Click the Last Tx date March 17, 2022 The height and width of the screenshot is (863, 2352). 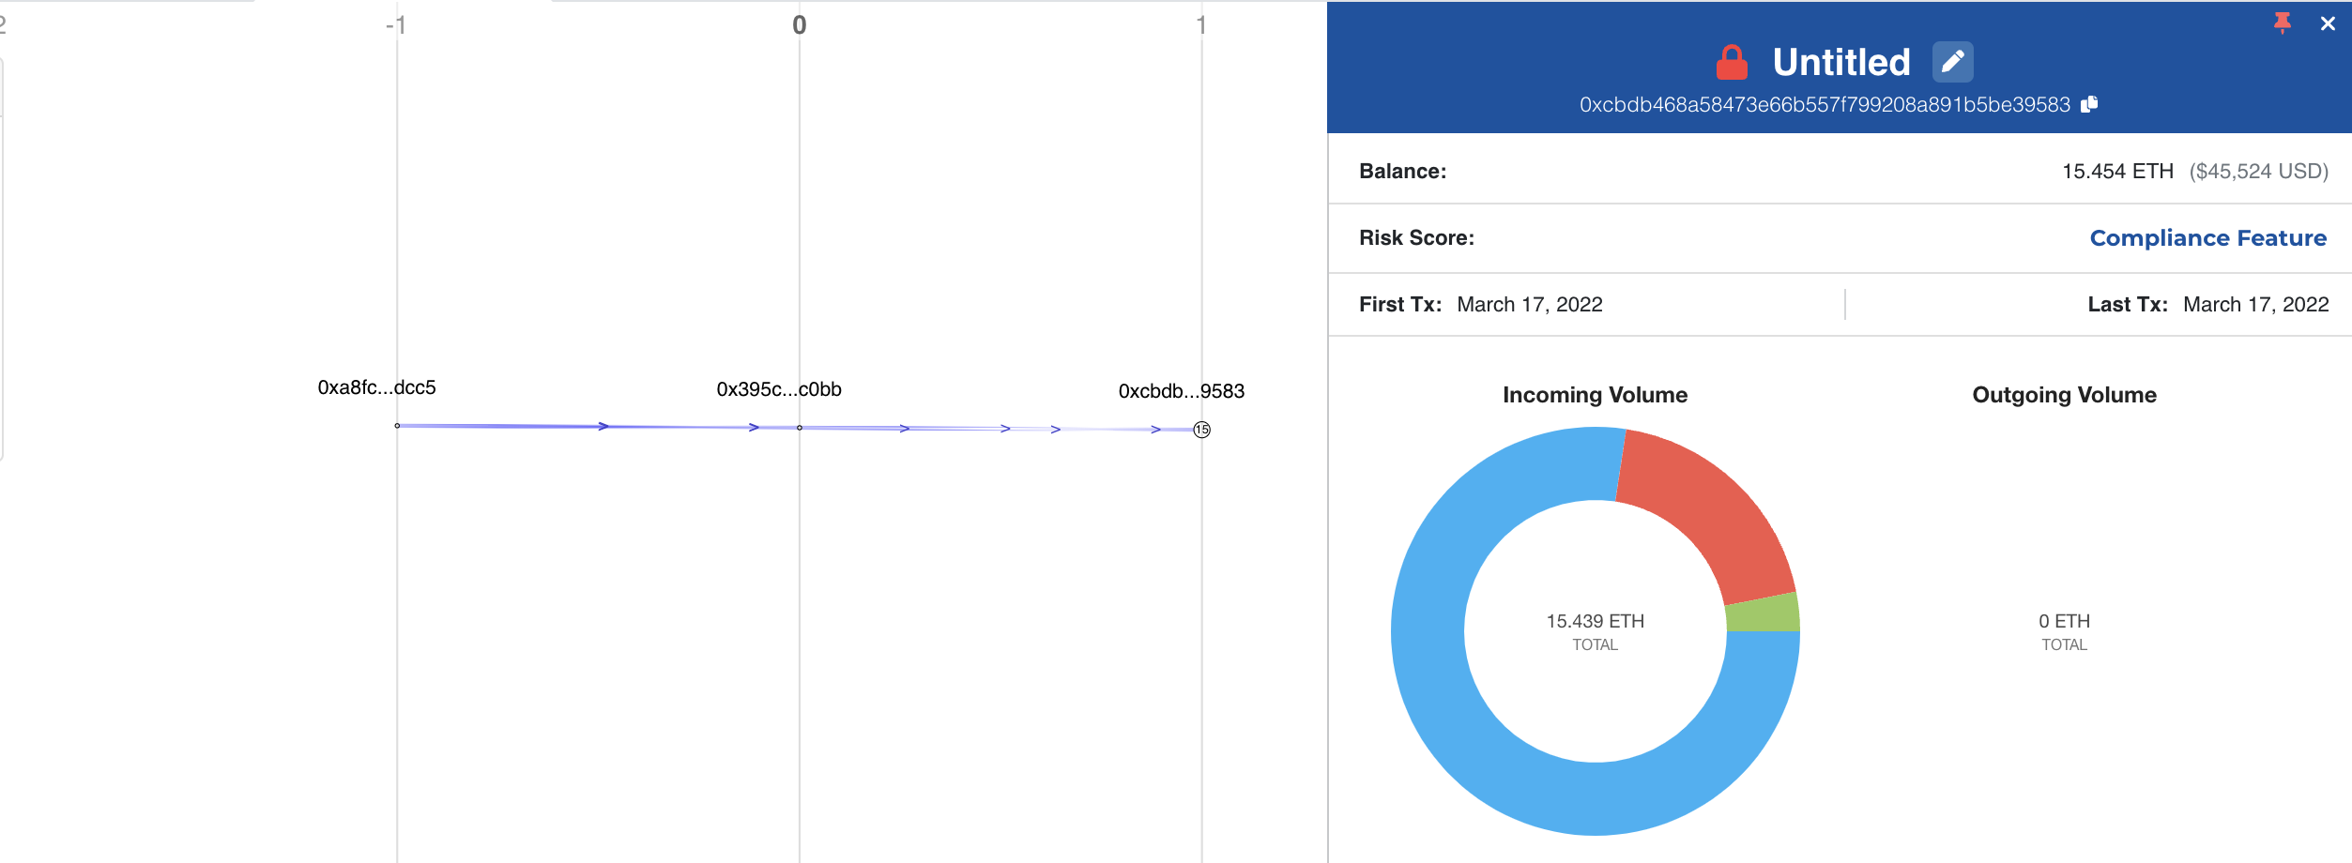[2256, 305]
